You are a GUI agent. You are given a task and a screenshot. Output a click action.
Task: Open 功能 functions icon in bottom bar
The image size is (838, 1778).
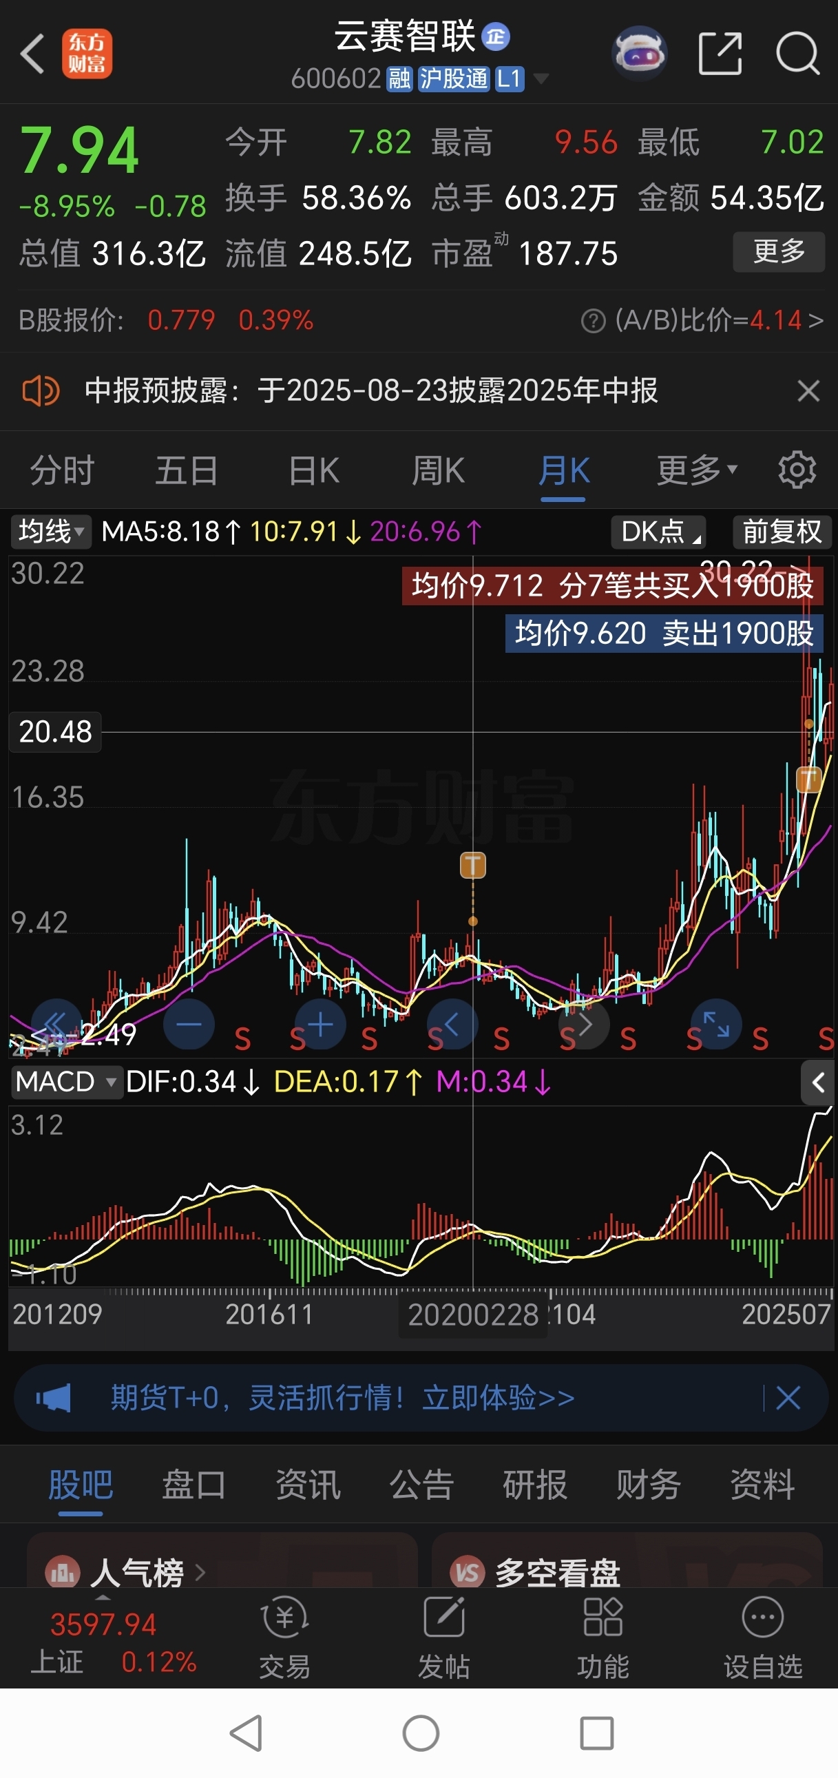[603, 1638]
